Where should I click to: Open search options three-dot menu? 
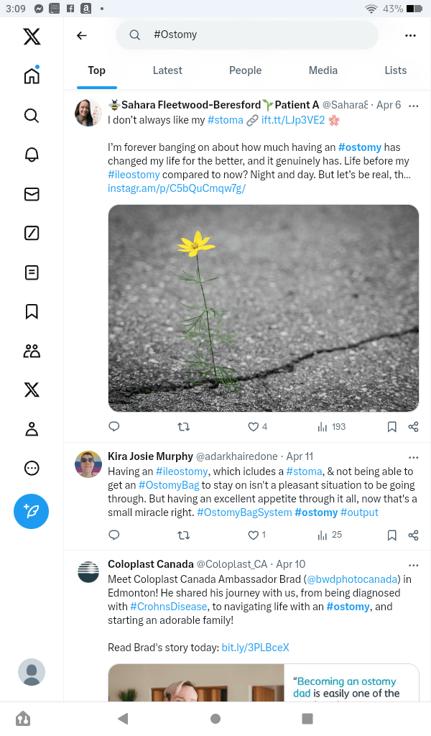click(410, 35)
